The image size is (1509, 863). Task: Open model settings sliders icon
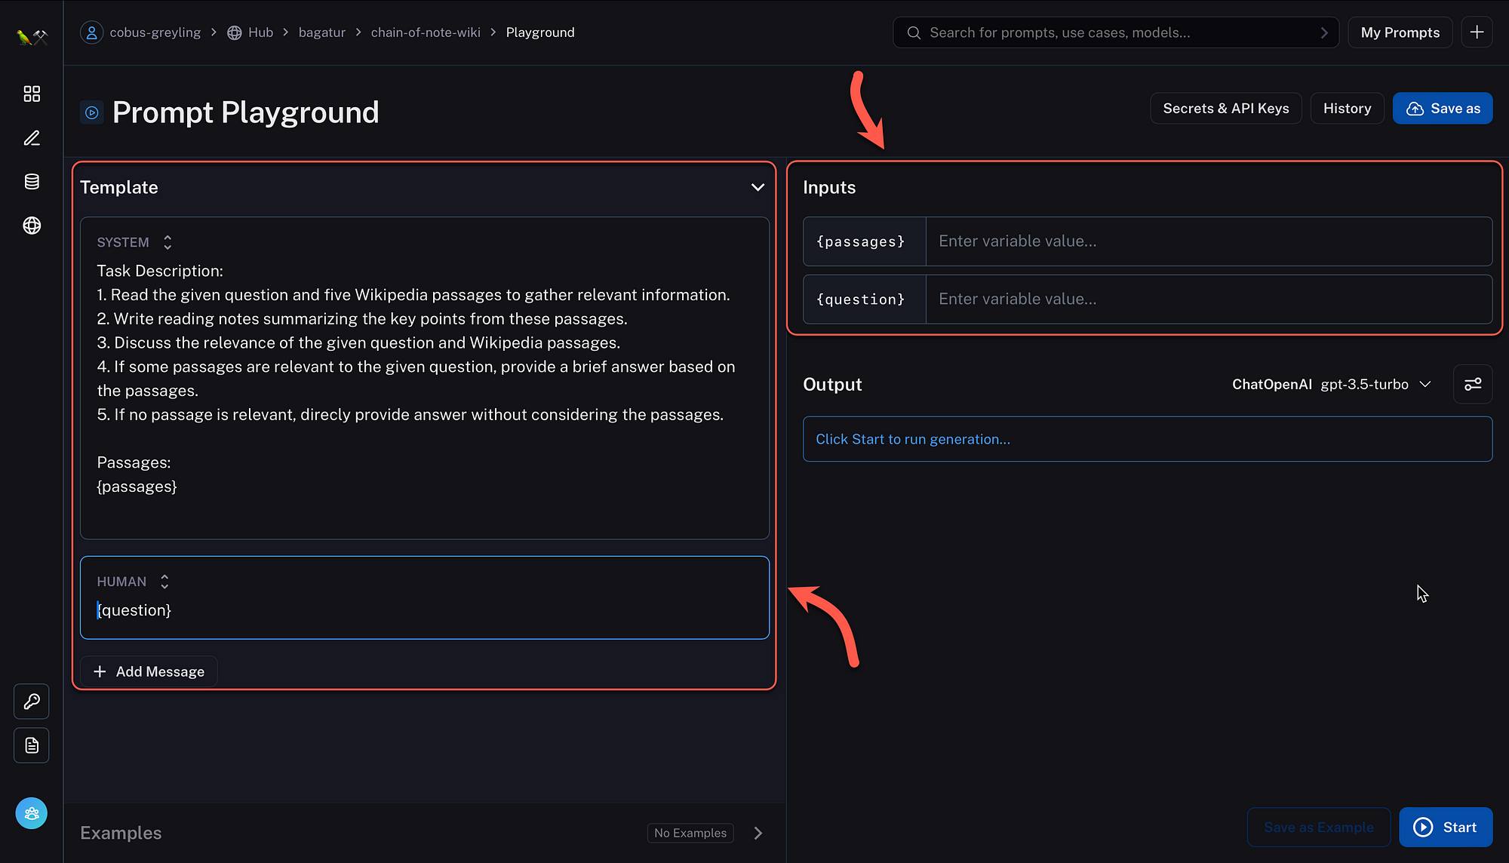coord(1473,385)
